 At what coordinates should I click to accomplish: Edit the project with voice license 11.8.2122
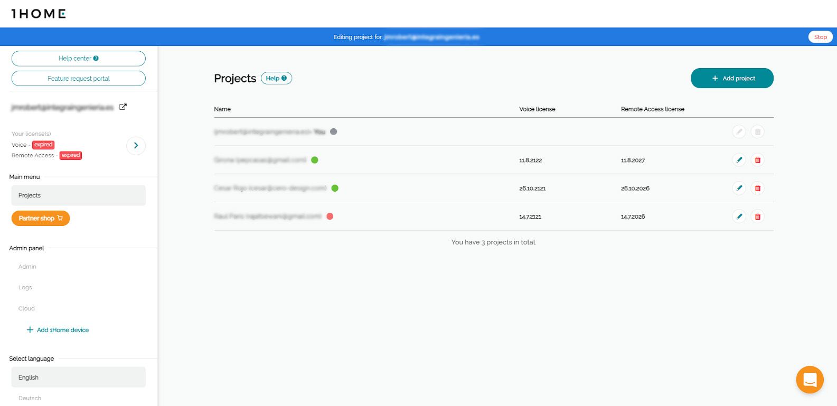(739, 160)
